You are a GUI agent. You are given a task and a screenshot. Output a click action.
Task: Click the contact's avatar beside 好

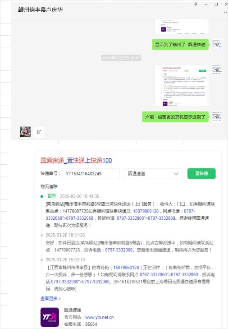[x=25, y=132]
